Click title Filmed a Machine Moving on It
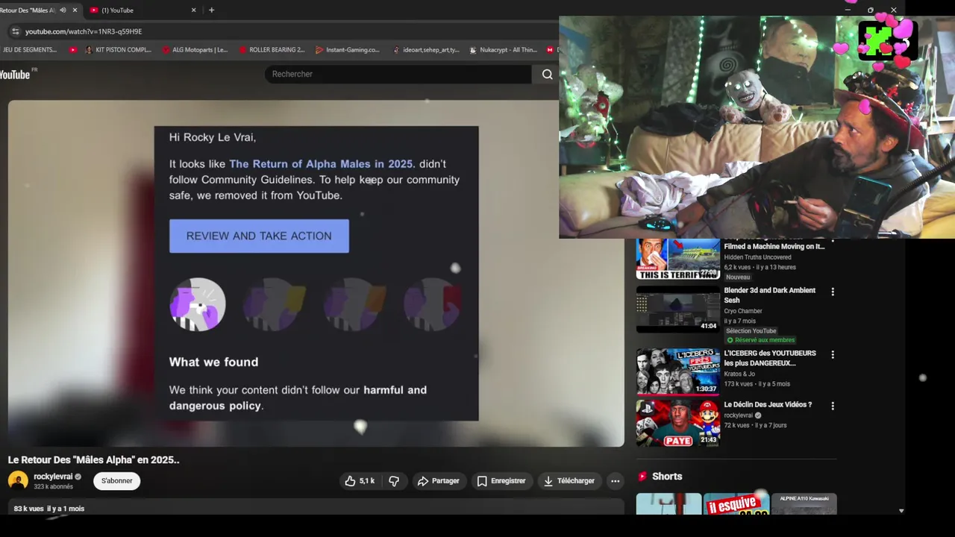Screen dimensions: 955x537 coord(774,246)
